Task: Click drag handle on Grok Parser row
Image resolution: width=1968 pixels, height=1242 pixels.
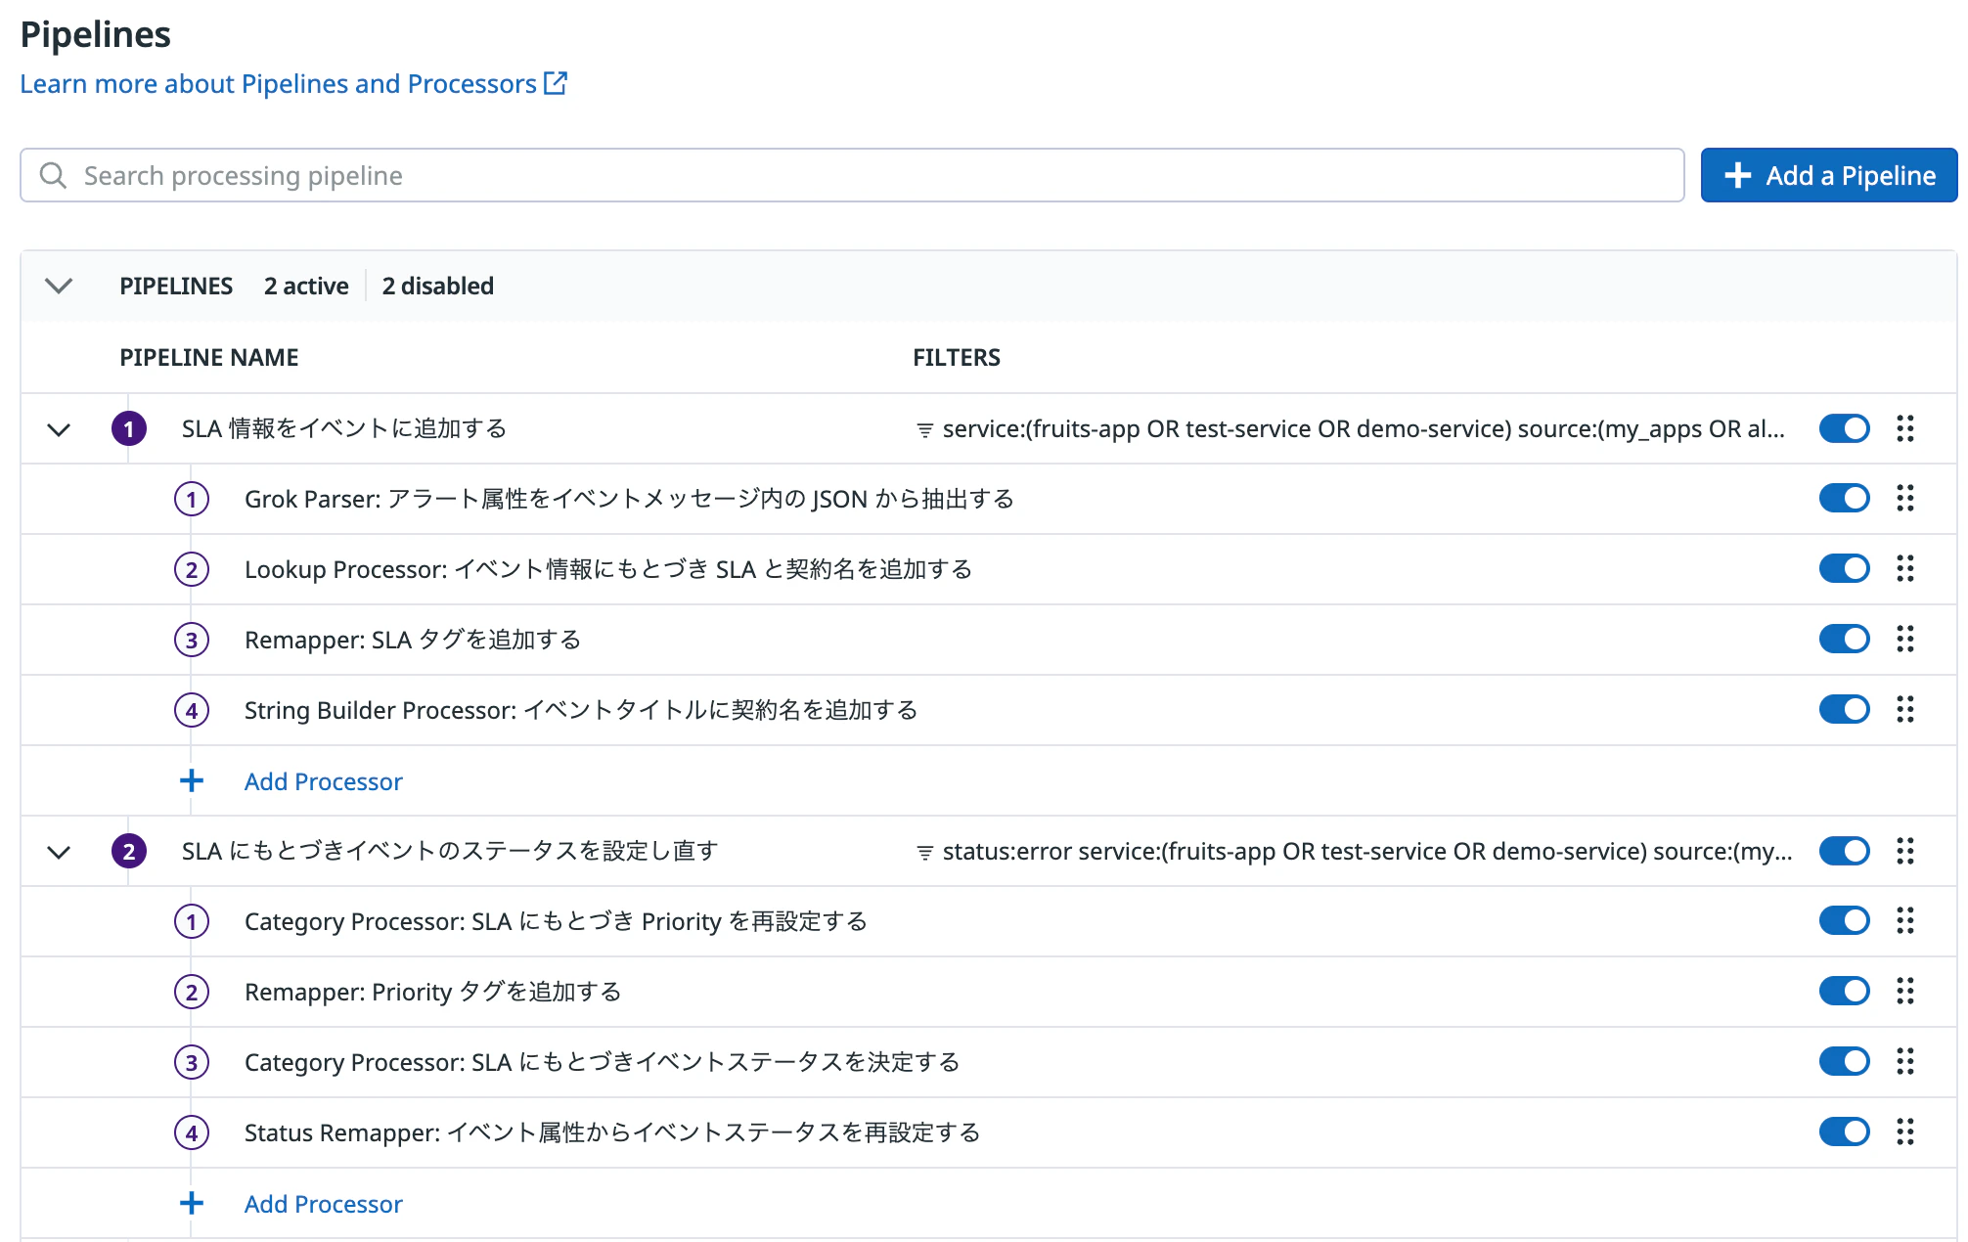Action: [1904, 499]
